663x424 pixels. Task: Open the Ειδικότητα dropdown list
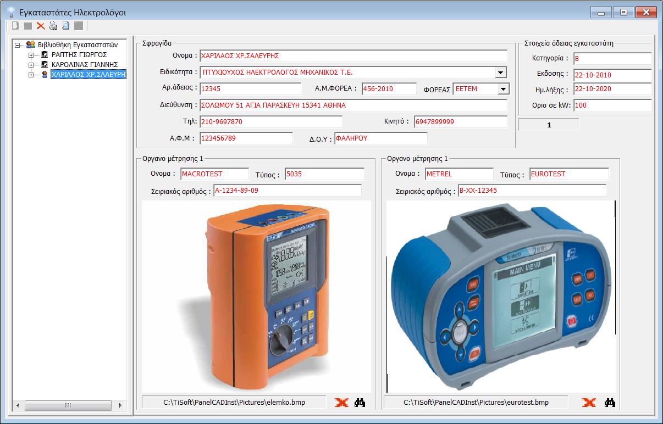click(x=500, y=72)
